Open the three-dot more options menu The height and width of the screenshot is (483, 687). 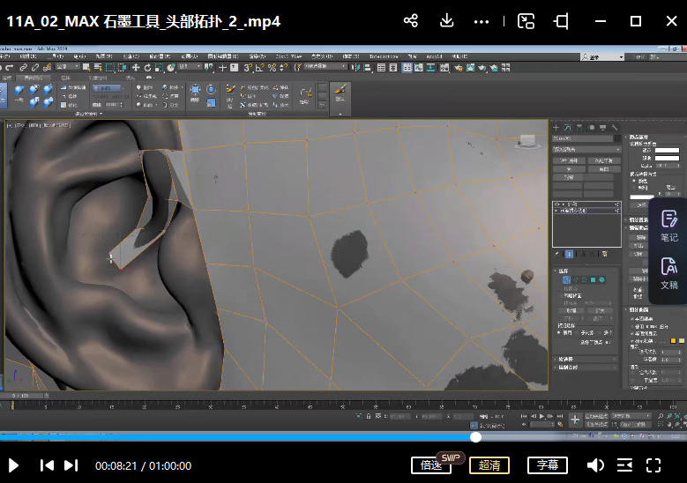click(x=482, y=21)
